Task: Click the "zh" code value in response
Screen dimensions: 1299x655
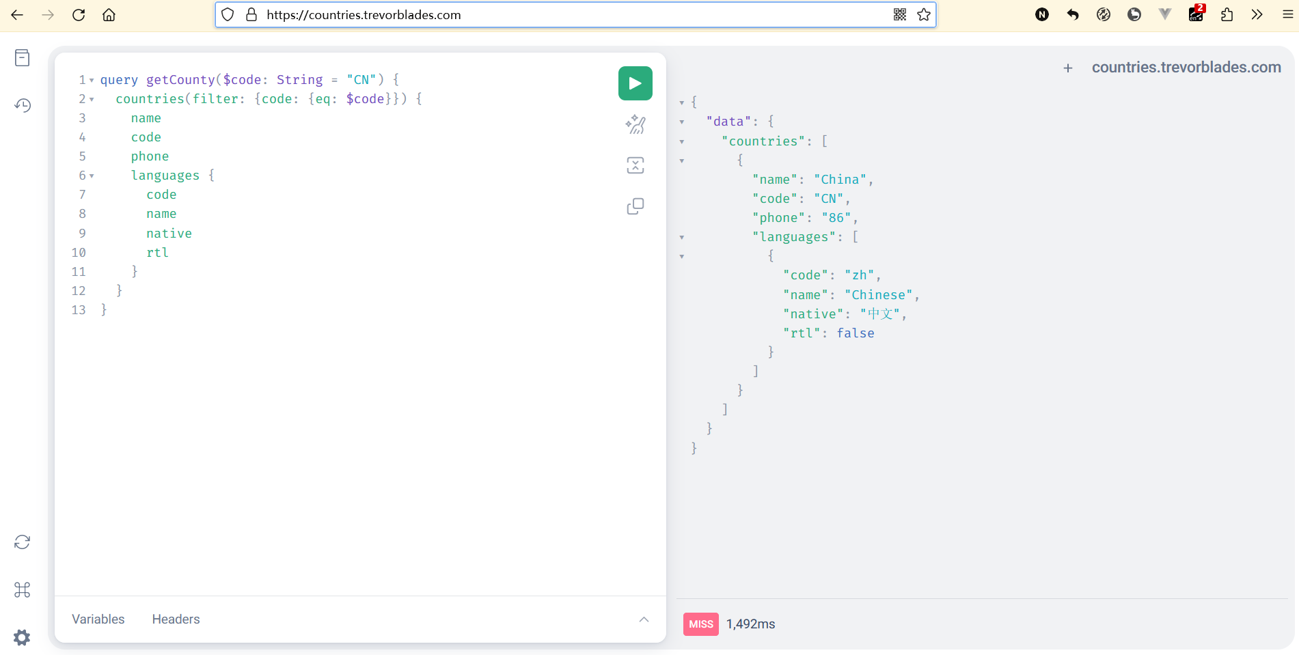Action: tap(860, 275)
